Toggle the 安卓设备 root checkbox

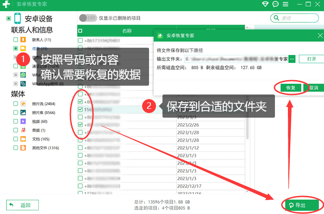click(9, 19)
